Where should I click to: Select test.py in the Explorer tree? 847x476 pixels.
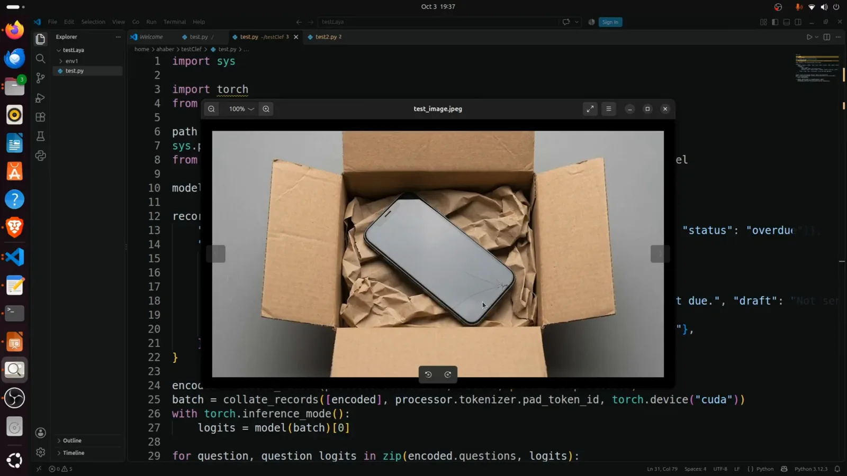click(x=75, y=71)
